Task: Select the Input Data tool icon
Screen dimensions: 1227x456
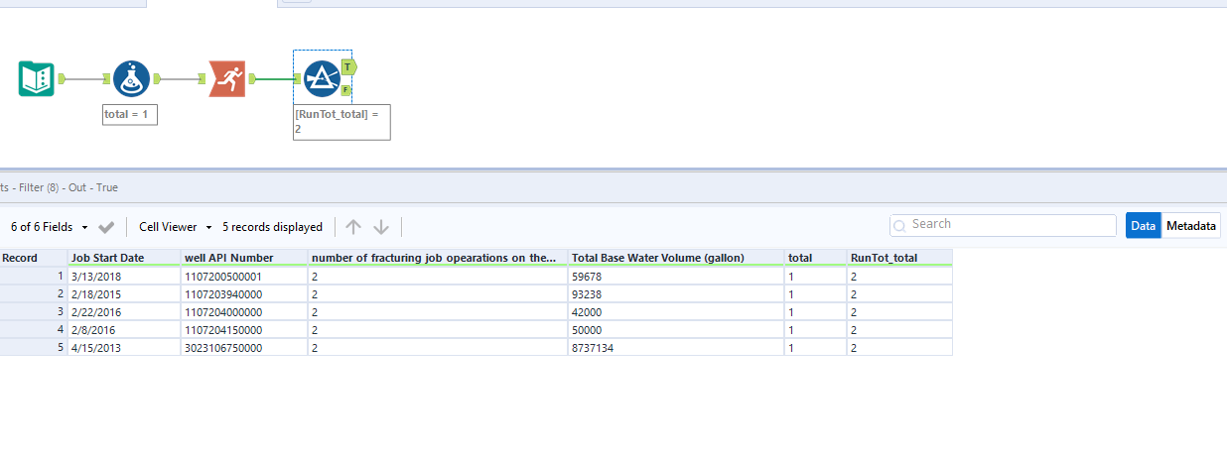Action: coord(36,78)
